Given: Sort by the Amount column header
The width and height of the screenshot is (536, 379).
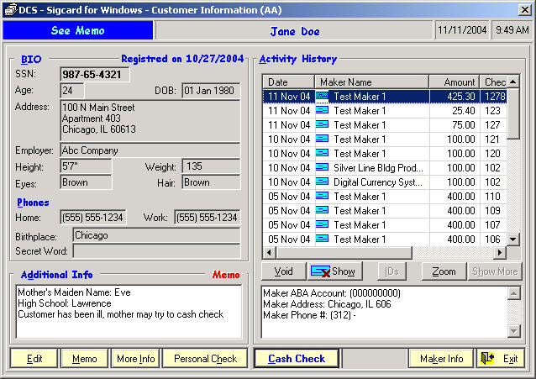Looking at the screenshot, I should coord(455,82).
